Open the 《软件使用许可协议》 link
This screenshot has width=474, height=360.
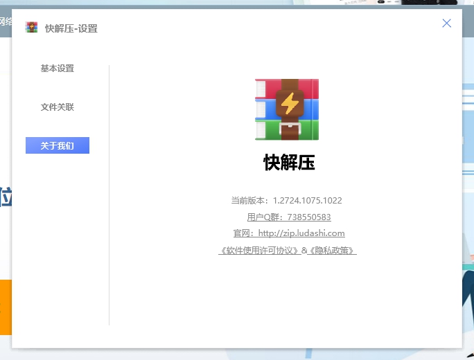pyautogui.click(x=260, y=251)
